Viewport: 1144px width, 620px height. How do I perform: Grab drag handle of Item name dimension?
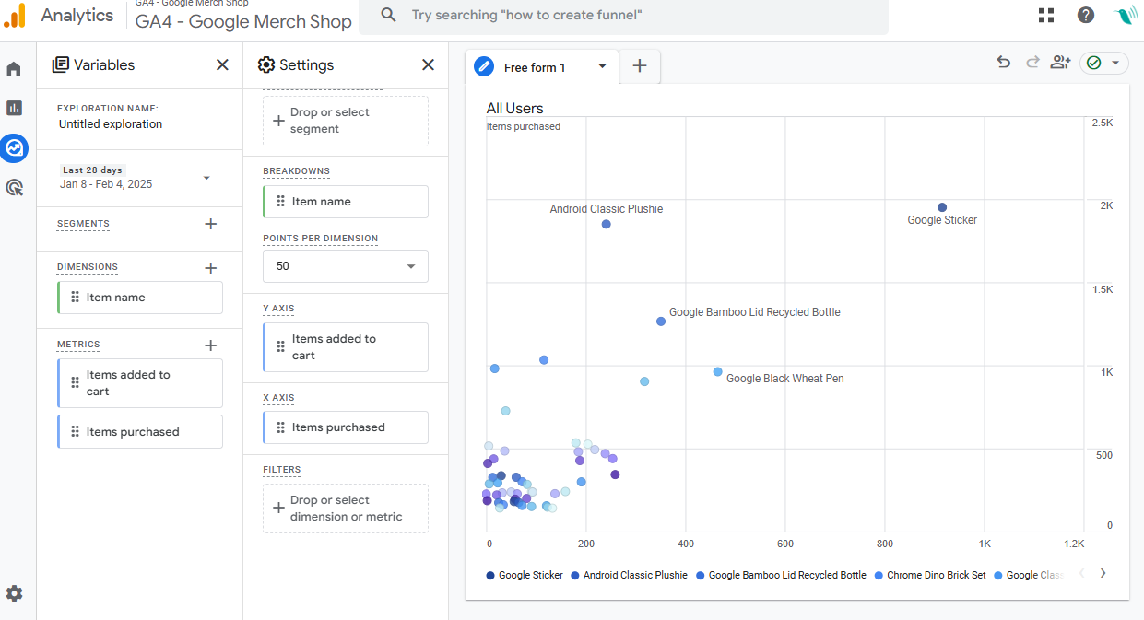[x=76, y=298]
